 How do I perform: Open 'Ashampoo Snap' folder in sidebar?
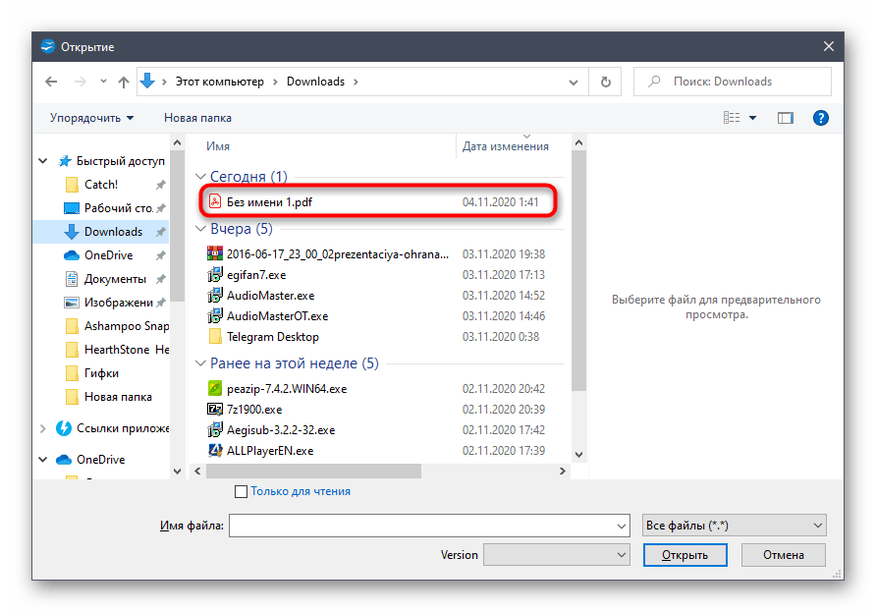[127, 326]
